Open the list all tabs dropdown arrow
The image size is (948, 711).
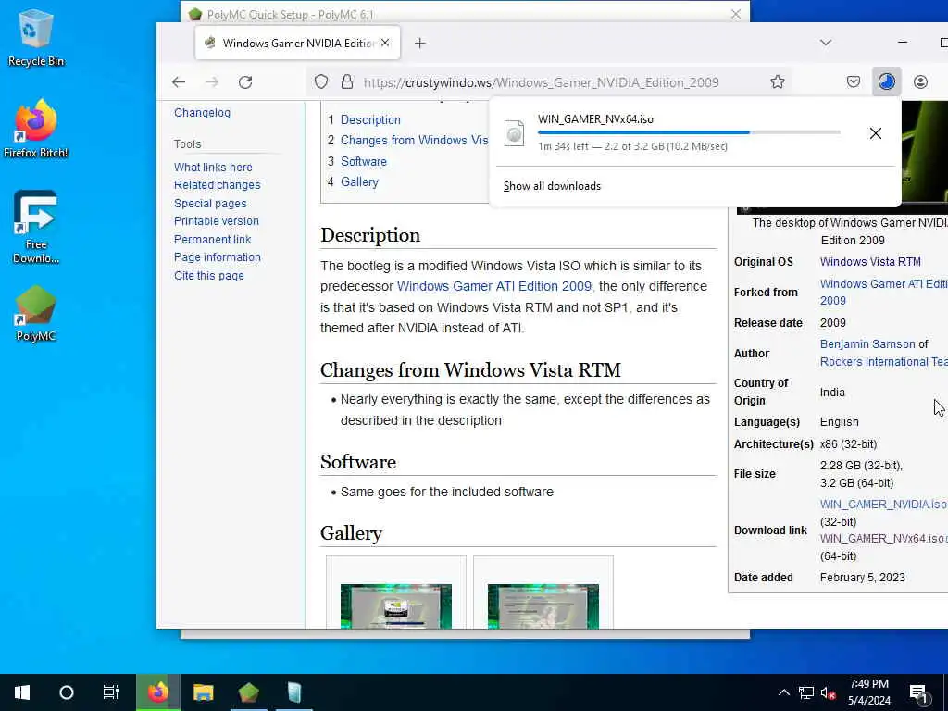825,43
